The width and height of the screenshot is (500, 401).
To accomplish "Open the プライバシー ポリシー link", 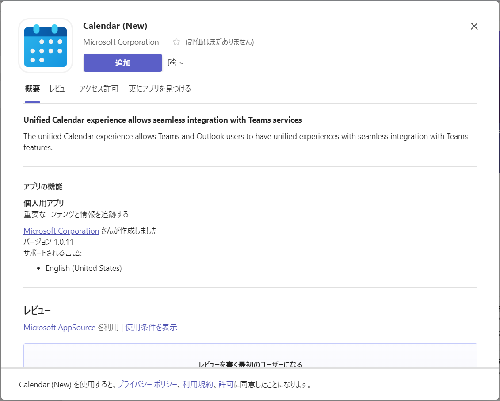I will (x=147, y=384).
